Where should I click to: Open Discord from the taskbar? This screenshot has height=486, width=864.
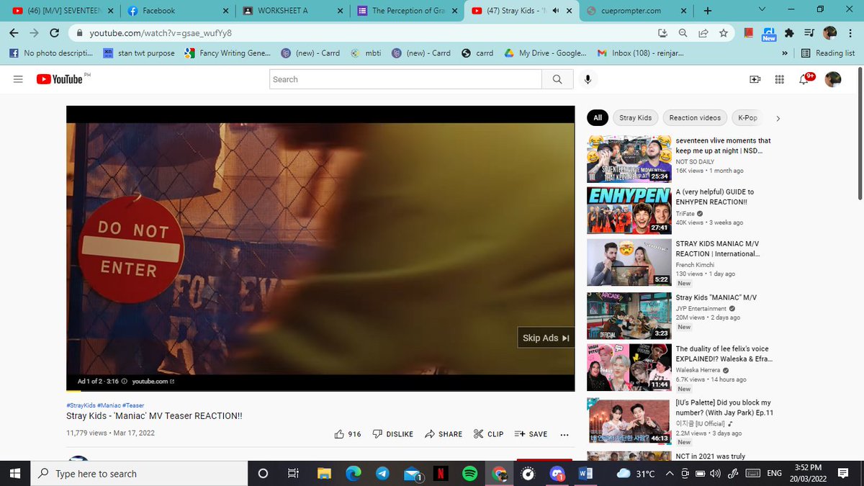click(x=557, y=473)
